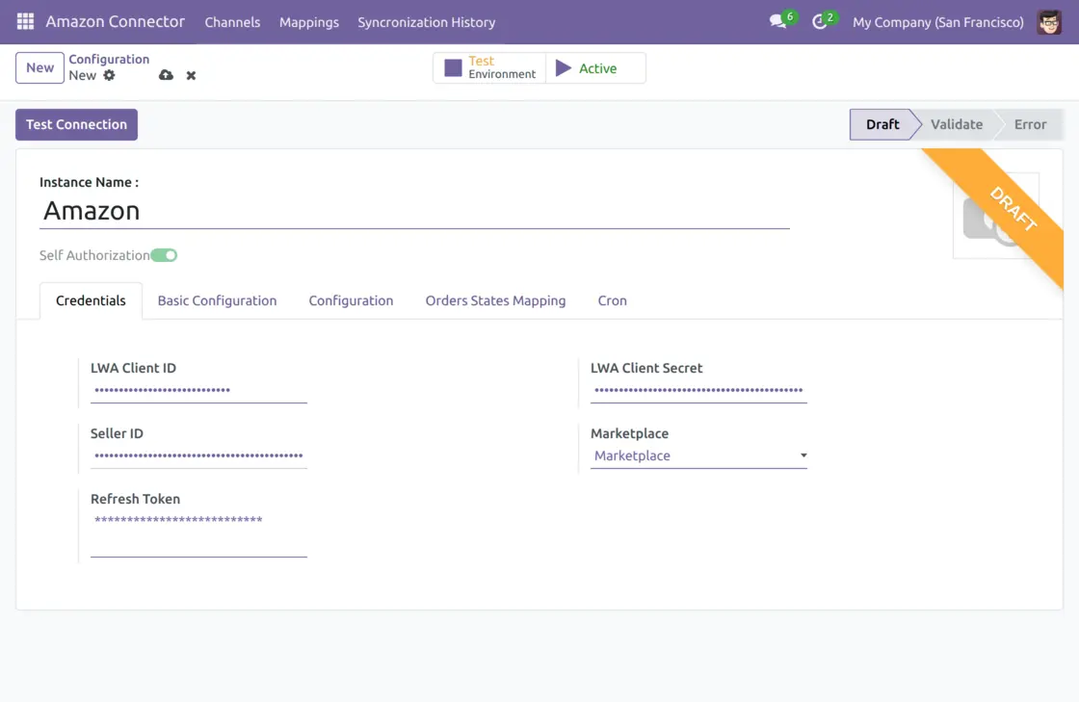Toggle the Test Environment button
Image resolution: width=1079 pixels, height=702 pixels.
(x=489, y=67)
